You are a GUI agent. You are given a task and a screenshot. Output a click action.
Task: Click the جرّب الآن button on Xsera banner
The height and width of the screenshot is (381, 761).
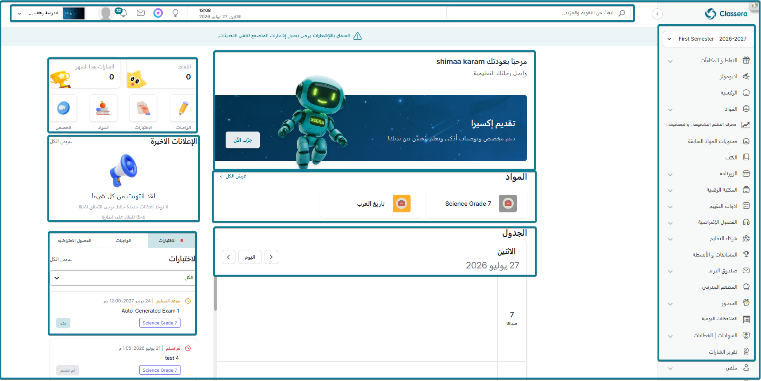pos(242,140)
